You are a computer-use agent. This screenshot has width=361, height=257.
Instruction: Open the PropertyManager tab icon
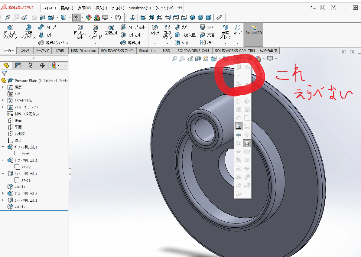(18, 65)
